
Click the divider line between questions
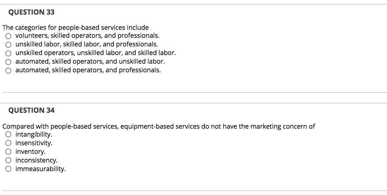tap(193, 93)
